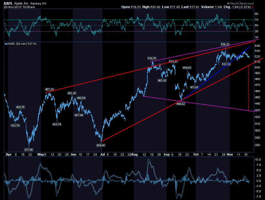The height and width of the screenshot is (200, 265).
Task: Click the 430 tick on price axis
Action: click(257, 110)
